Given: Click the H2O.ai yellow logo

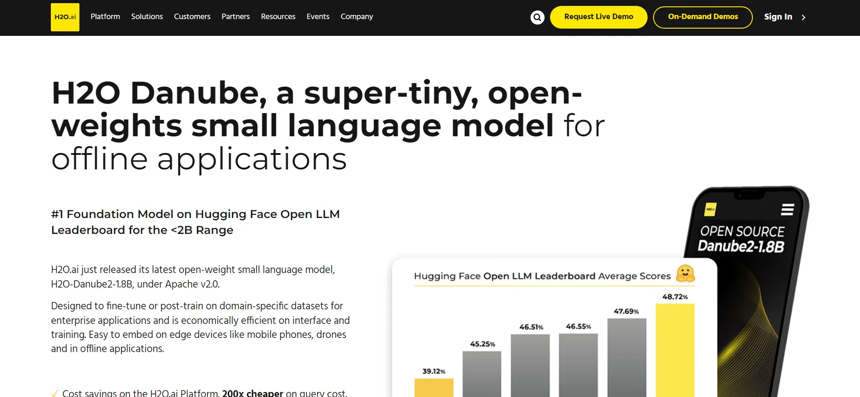Looking at the screenshot, I should pyautogui.click(x=65, y=17).
